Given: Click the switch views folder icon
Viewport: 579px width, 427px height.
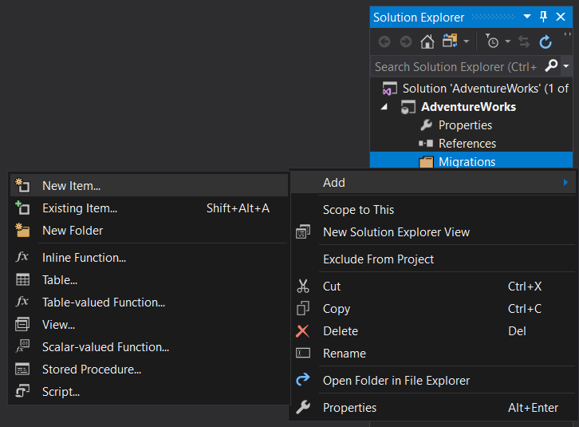Looking at the screenshot, I should coord(450,42).
